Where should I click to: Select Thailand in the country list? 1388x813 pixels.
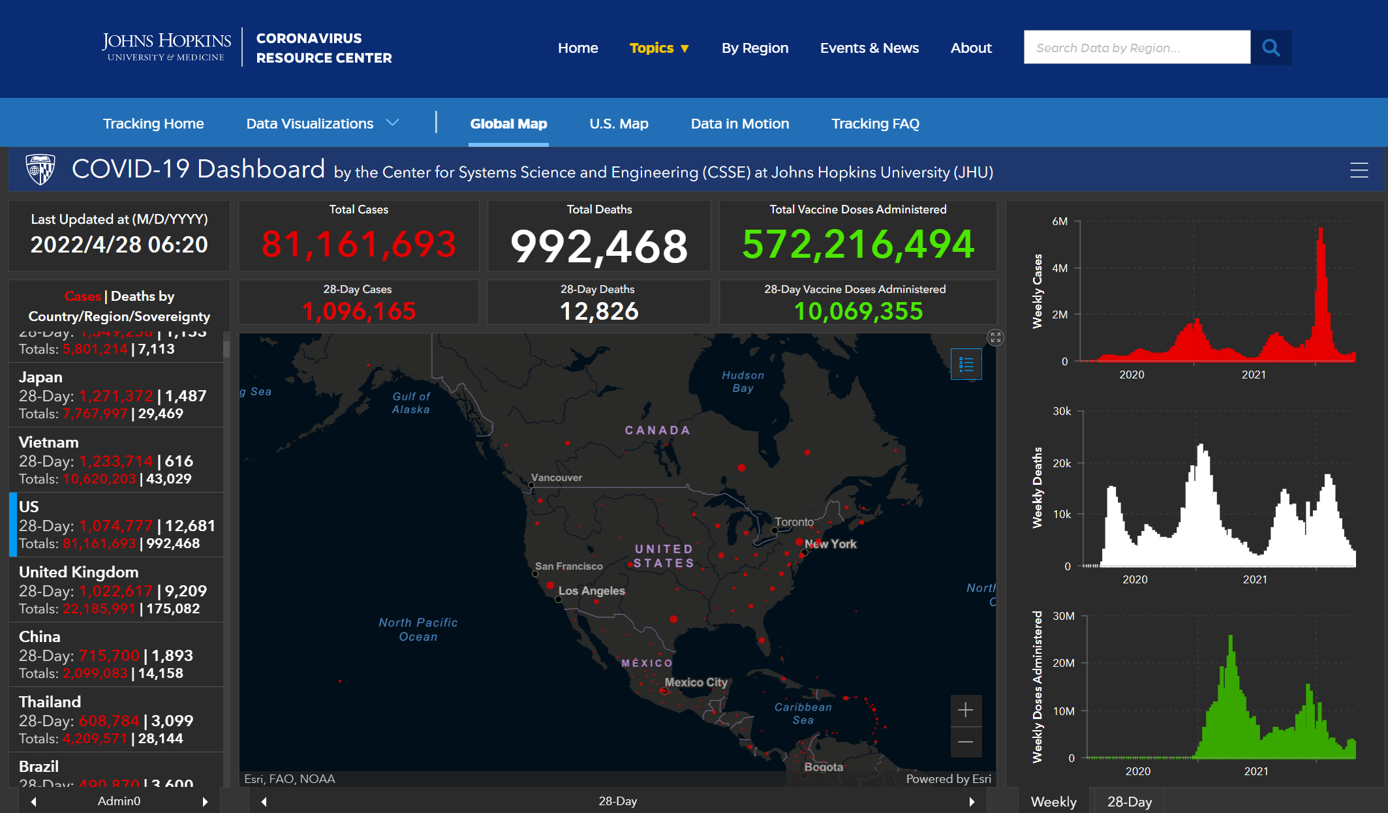click(x=116, y=720)
